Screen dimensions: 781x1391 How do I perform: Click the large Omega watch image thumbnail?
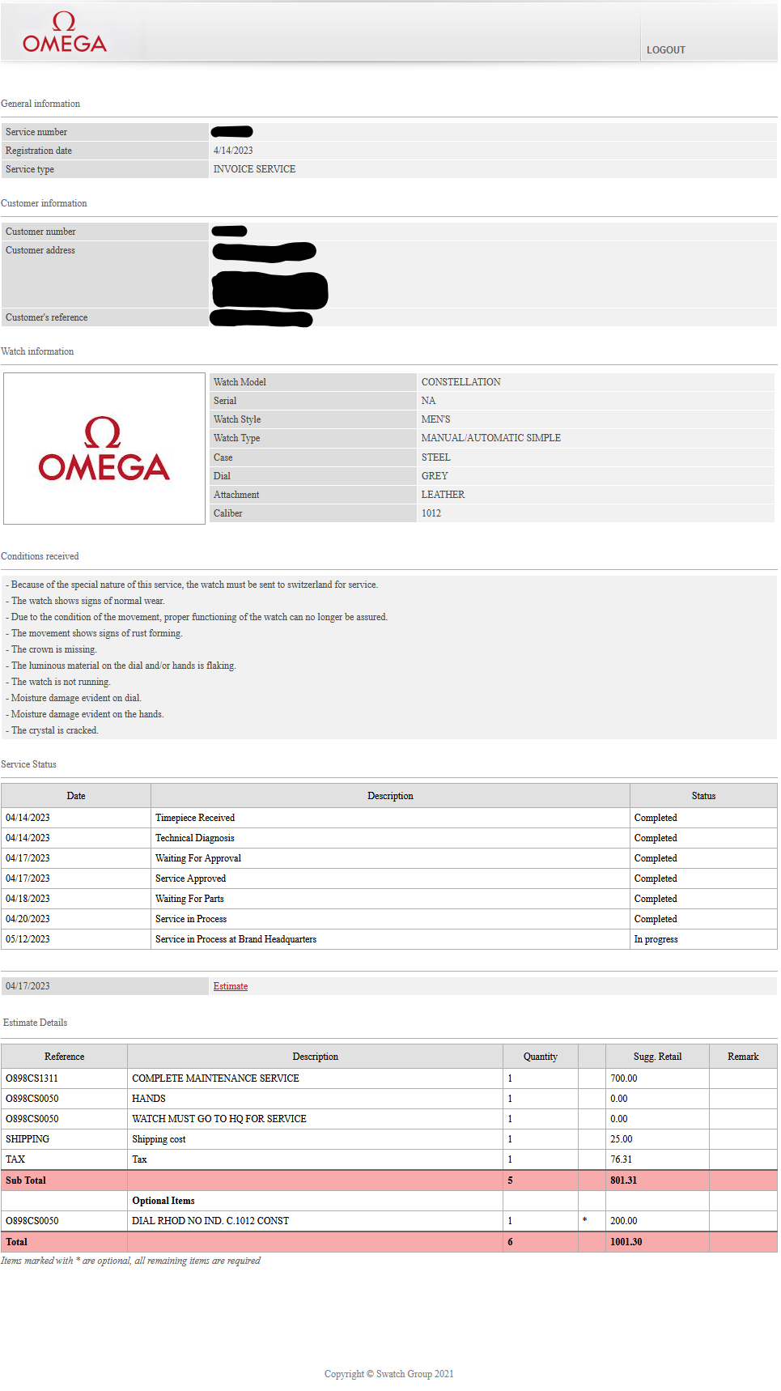tap(104, 449)
